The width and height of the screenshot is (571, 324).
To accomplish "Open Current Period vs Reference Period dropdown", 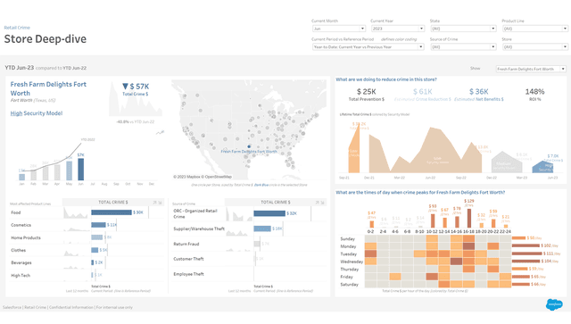I will (x=368, y=46).
